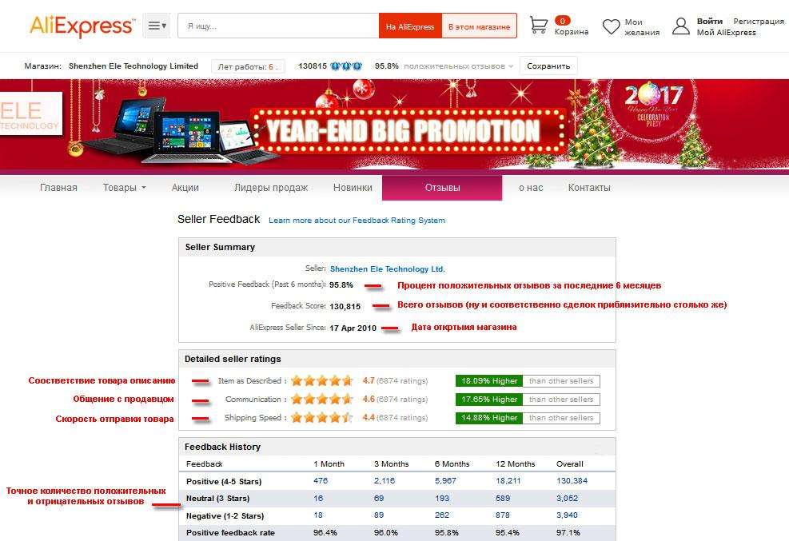Open Positive 1 Month count 476
Image resolution: width=789 pixels, height=541 pixels.
(321, 480)
